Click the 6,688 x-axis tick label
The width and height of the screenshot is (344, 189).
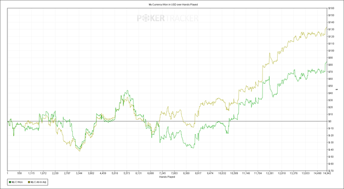[x=150, y=173]
